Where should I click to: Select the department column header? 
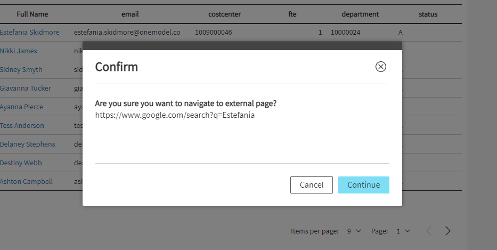[360, 14]
